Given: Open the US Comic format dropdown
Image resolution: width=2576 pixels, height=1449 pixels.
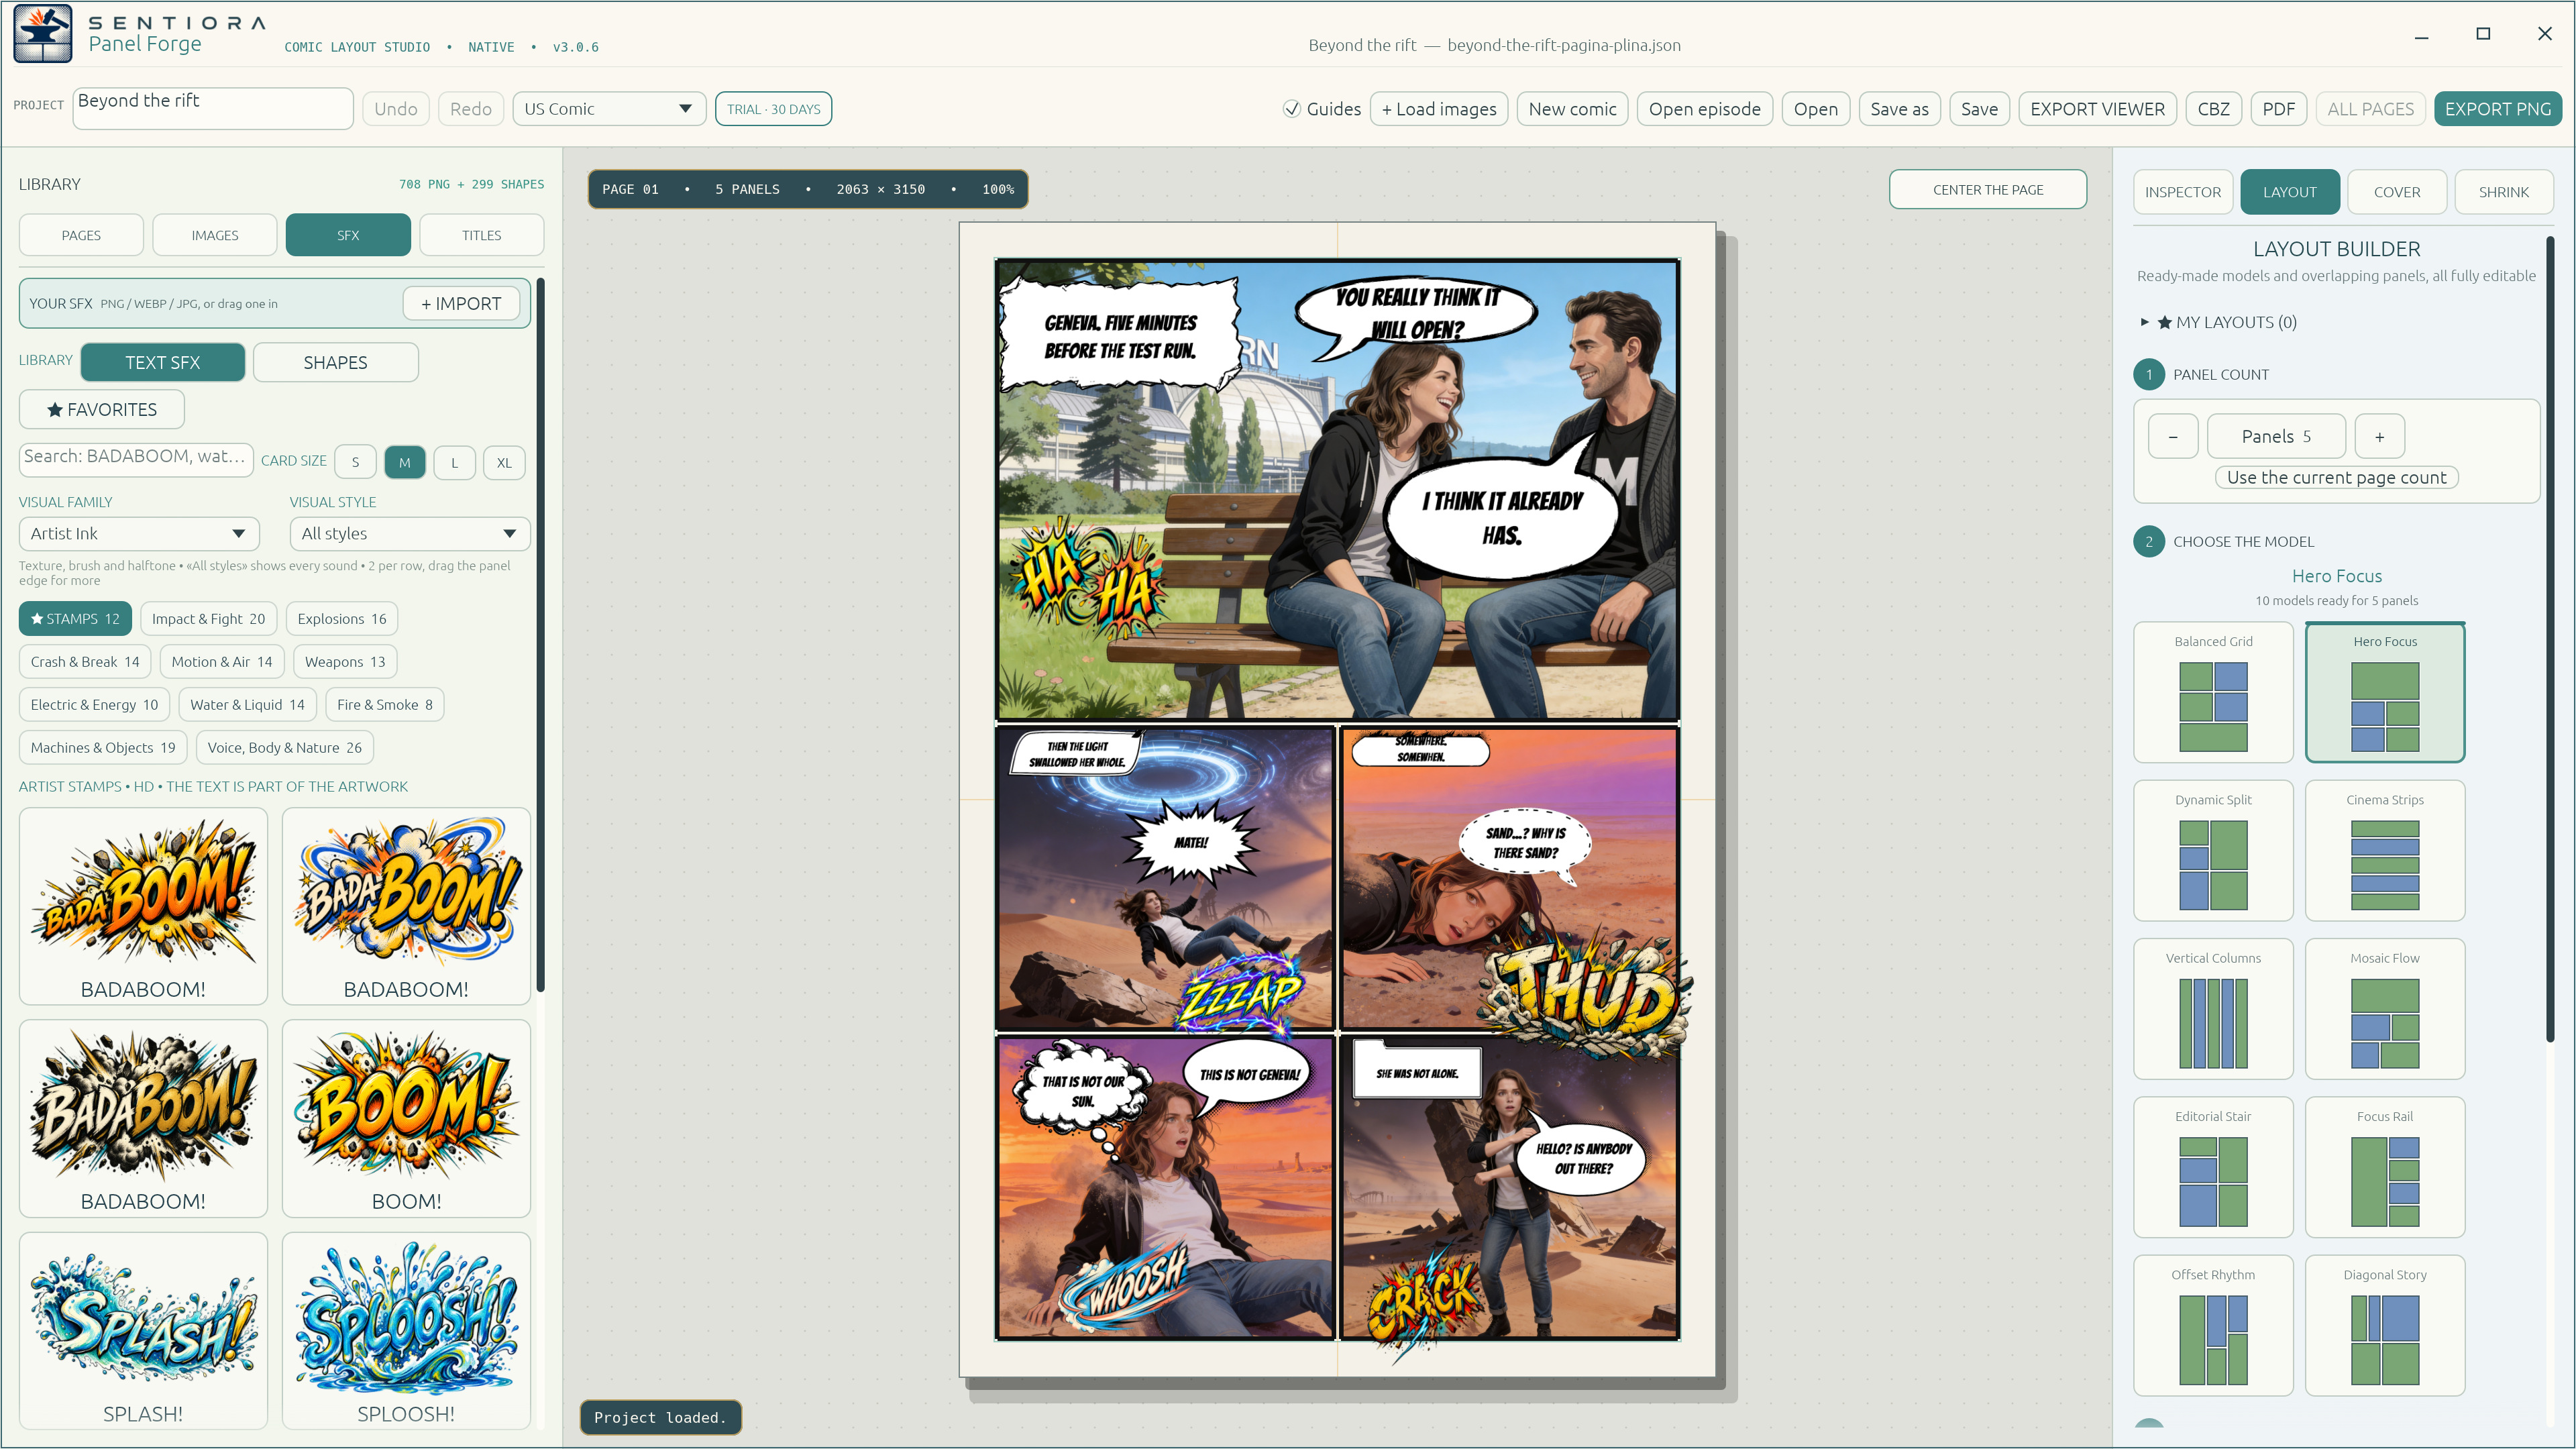Looking at the screenshot, I should pos(609,109).
